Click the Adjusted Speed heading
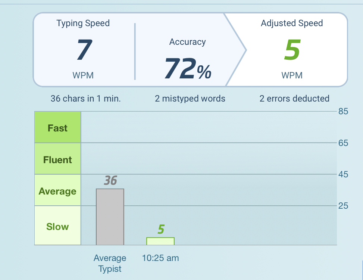 292,23
